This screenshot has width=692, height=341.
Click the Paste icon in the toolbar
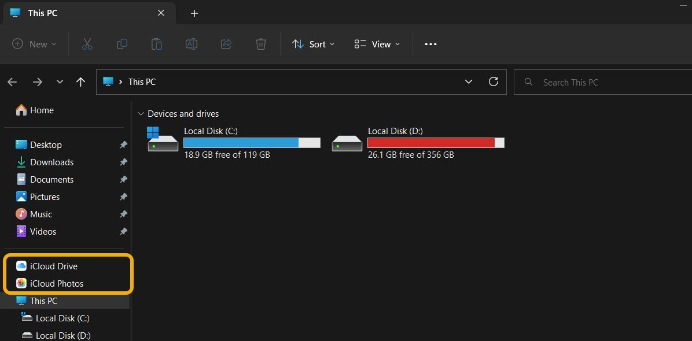point(157,43)
